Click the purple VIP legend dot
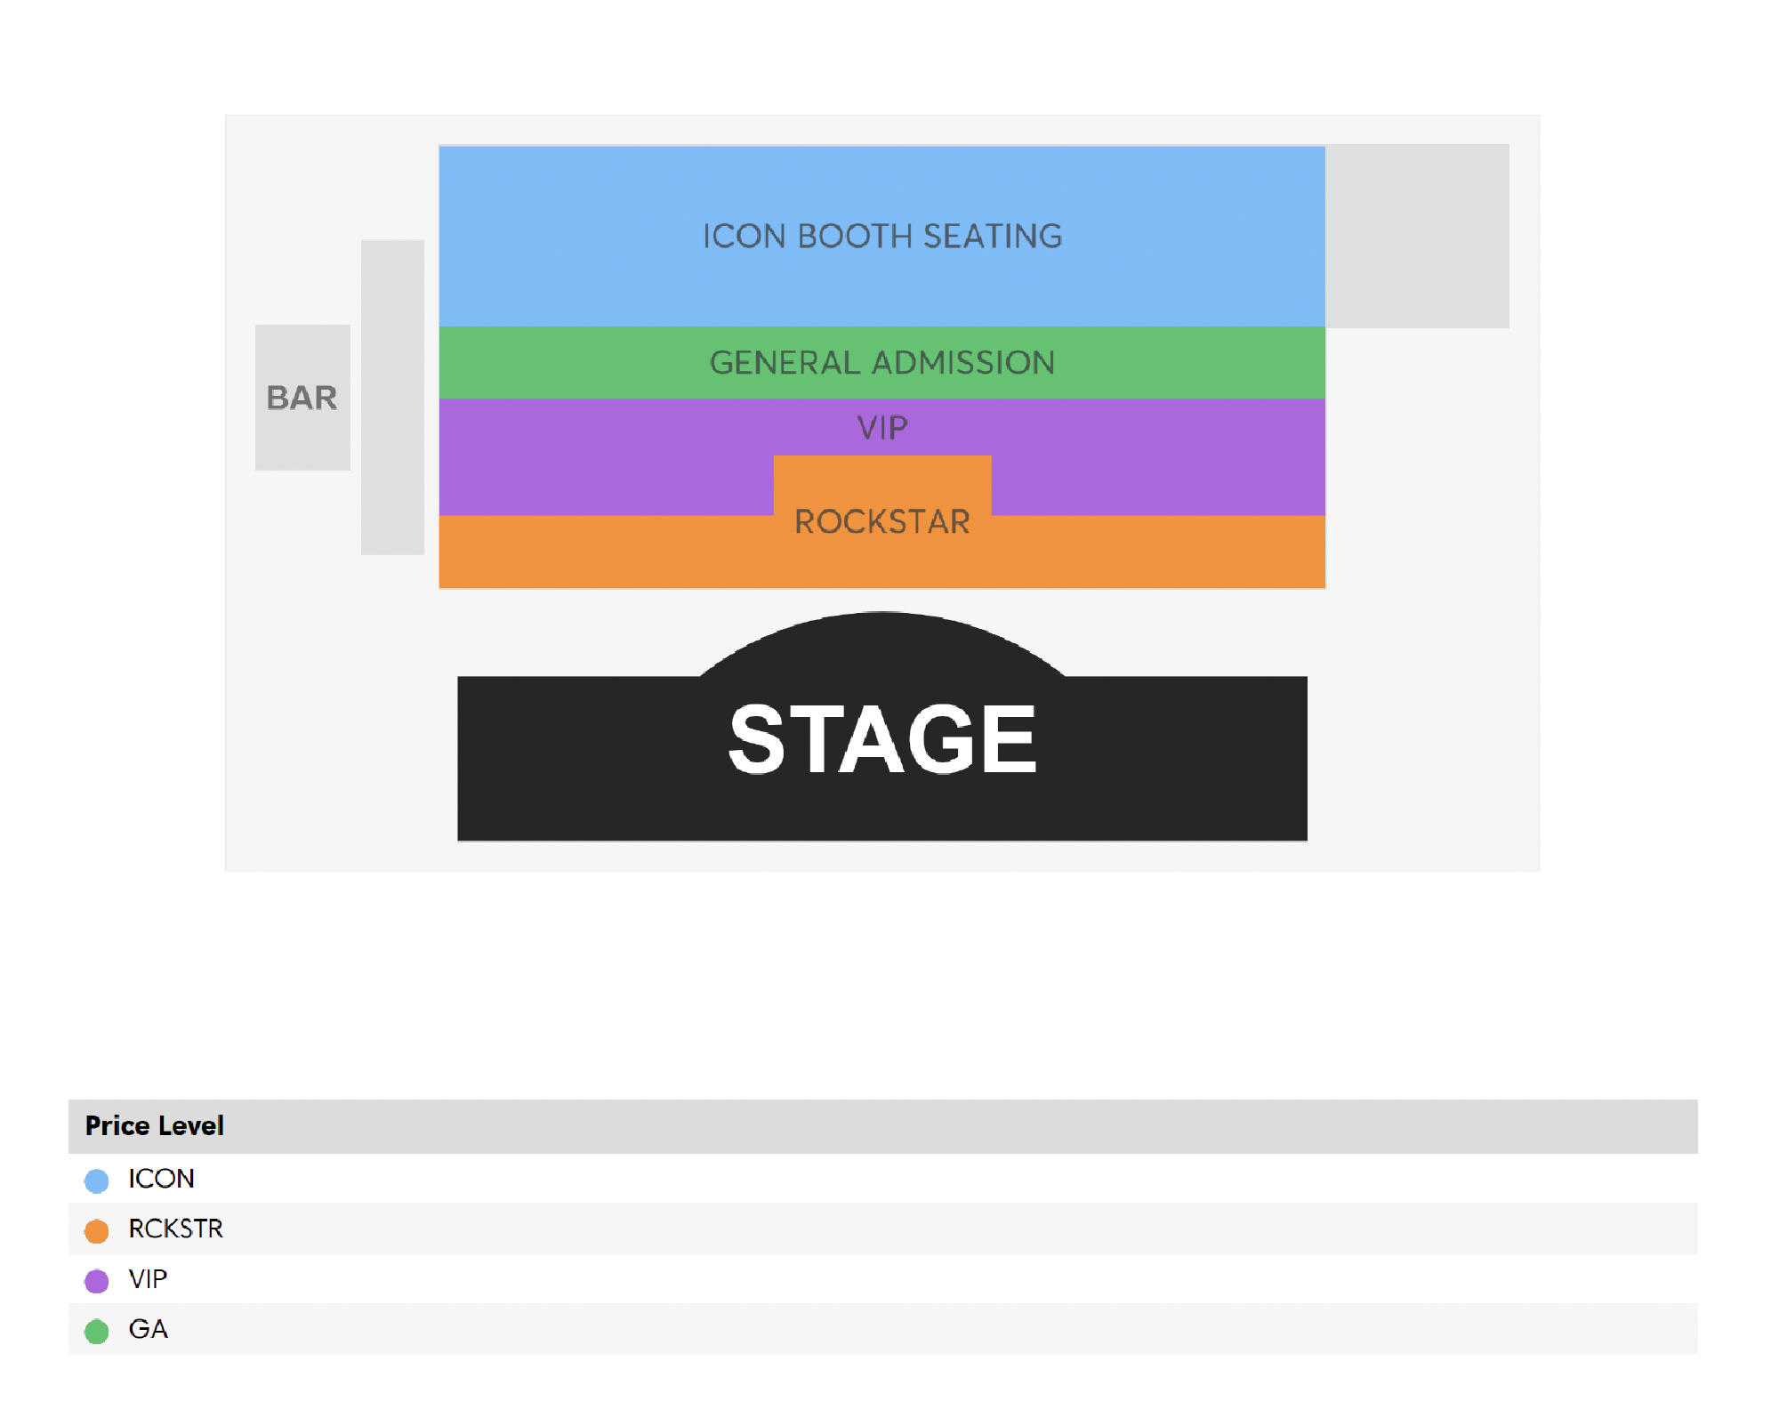Image resolution: width=1779 pixels, height=1426 pixels. (96, 1281)
